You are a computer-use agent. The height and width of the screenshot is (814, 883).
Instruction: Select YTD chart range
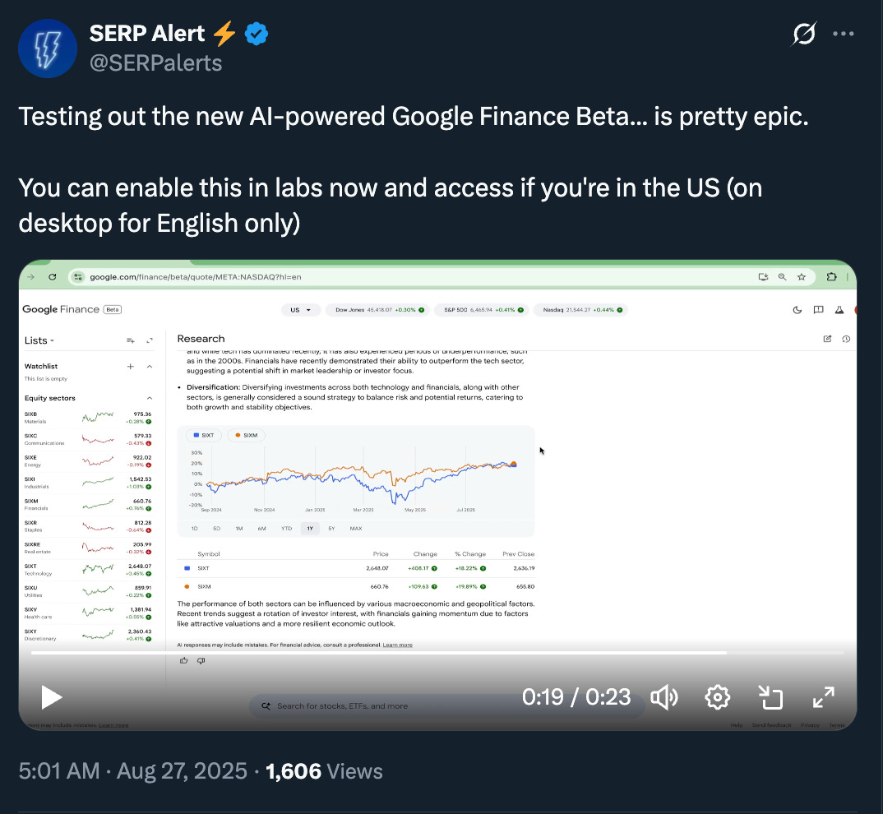(287, 529)
